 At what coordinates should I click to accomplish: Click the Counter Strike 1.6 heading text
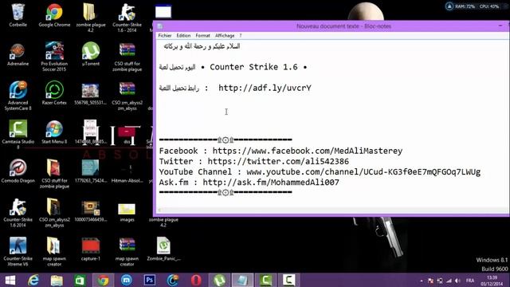pos(253,67)
